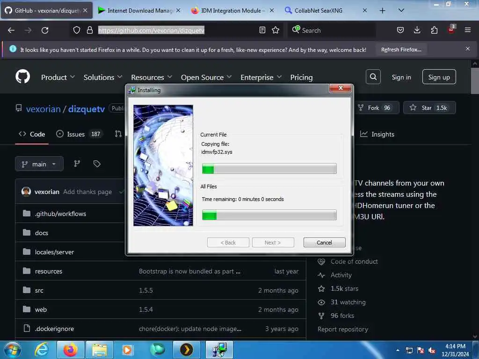Image resolution: width=479 pixels, height=359 pixels.
Task: Click the taskbar clock showing 4:14 PM
Action: pyautogui.click(x=455, y=350)
